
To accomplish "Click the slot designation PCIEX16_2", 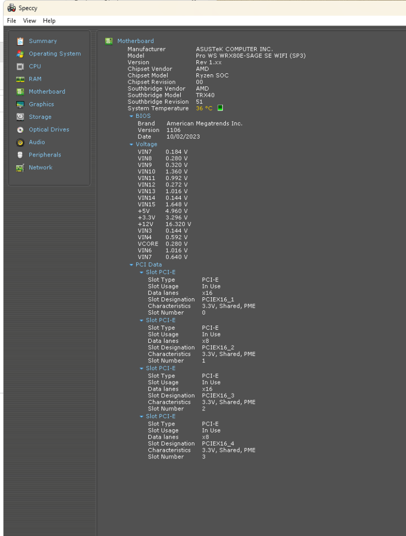I will click(218, 348).
